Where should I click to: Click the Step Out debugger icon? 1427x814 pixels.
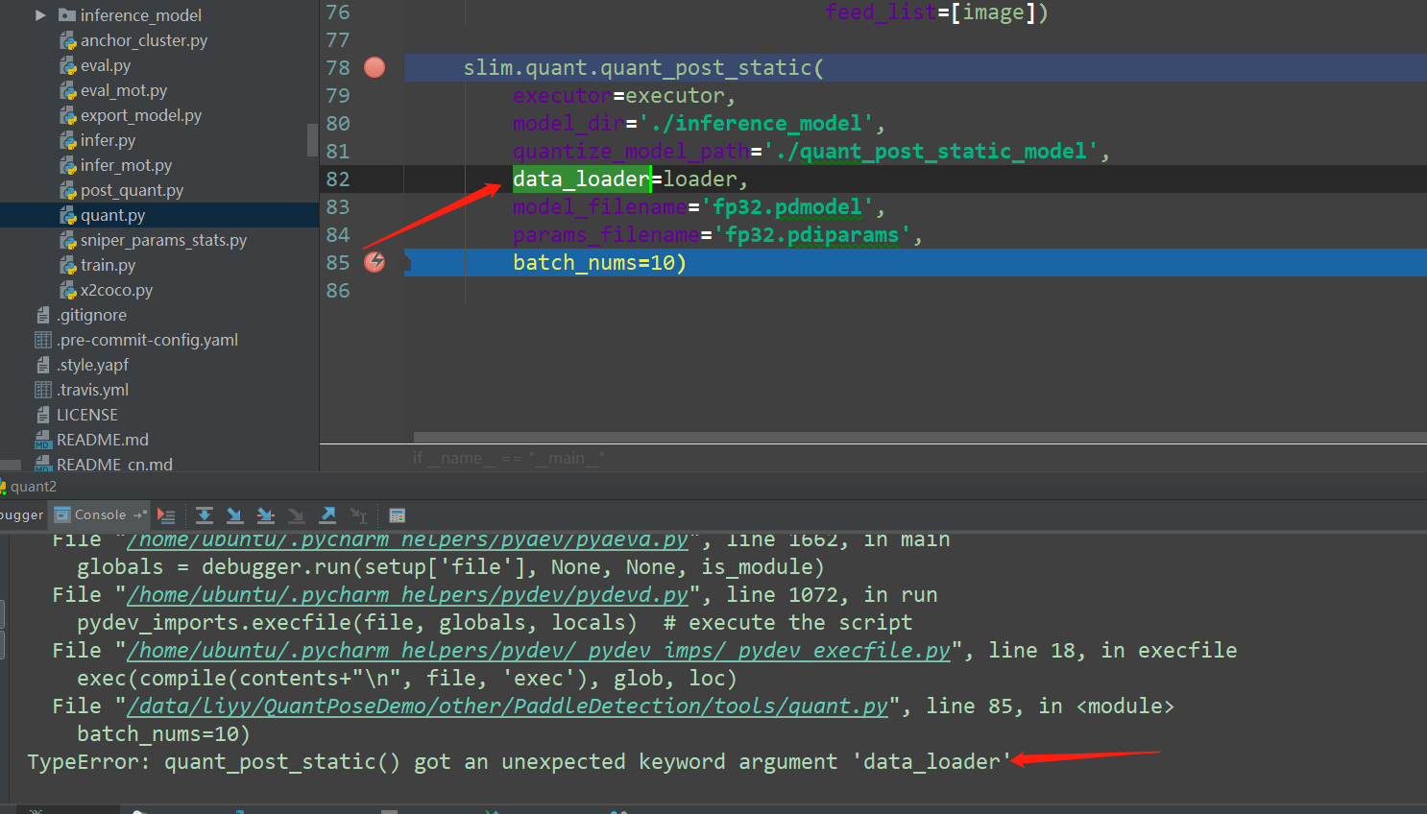[x=327, y=515]
